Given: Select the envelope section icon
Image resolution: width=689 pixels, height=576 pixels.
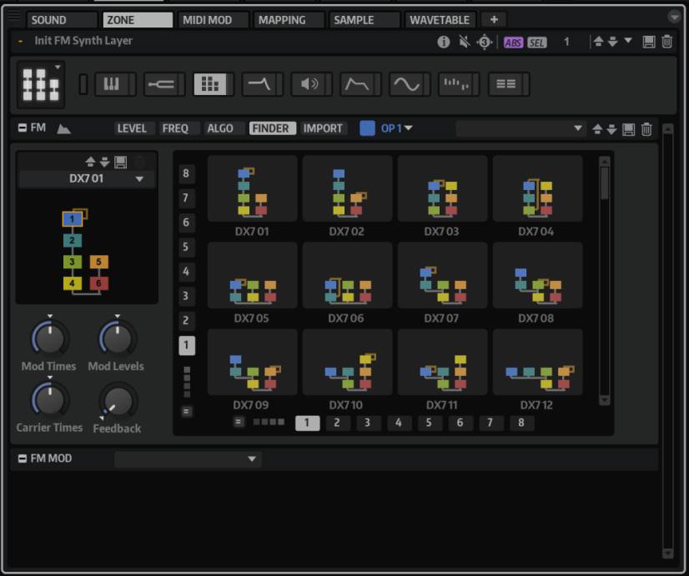Looking at the screenshot, I should (358, 83).
